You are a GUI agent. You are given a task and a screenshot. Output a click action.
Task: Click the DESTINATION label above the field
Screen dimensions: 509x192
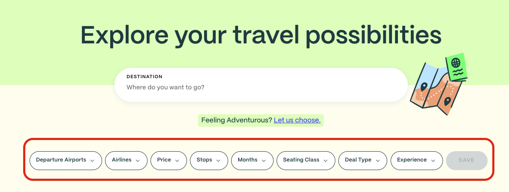coord(145,77)
